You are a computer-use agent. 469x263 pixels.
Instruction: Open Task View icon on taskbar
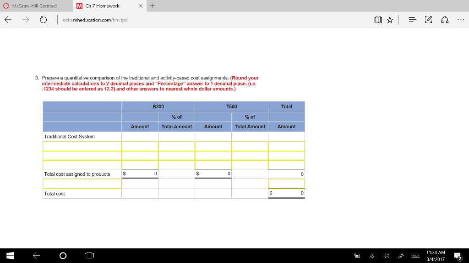click(89, 256)
